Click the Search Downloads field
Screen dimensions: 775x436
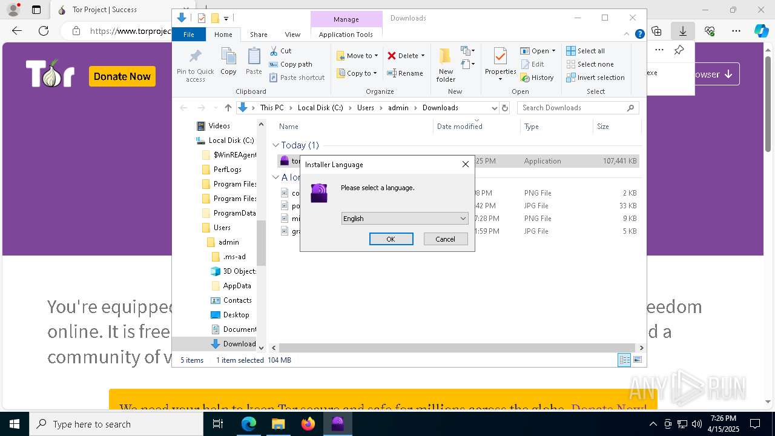(x=578, y=108)
